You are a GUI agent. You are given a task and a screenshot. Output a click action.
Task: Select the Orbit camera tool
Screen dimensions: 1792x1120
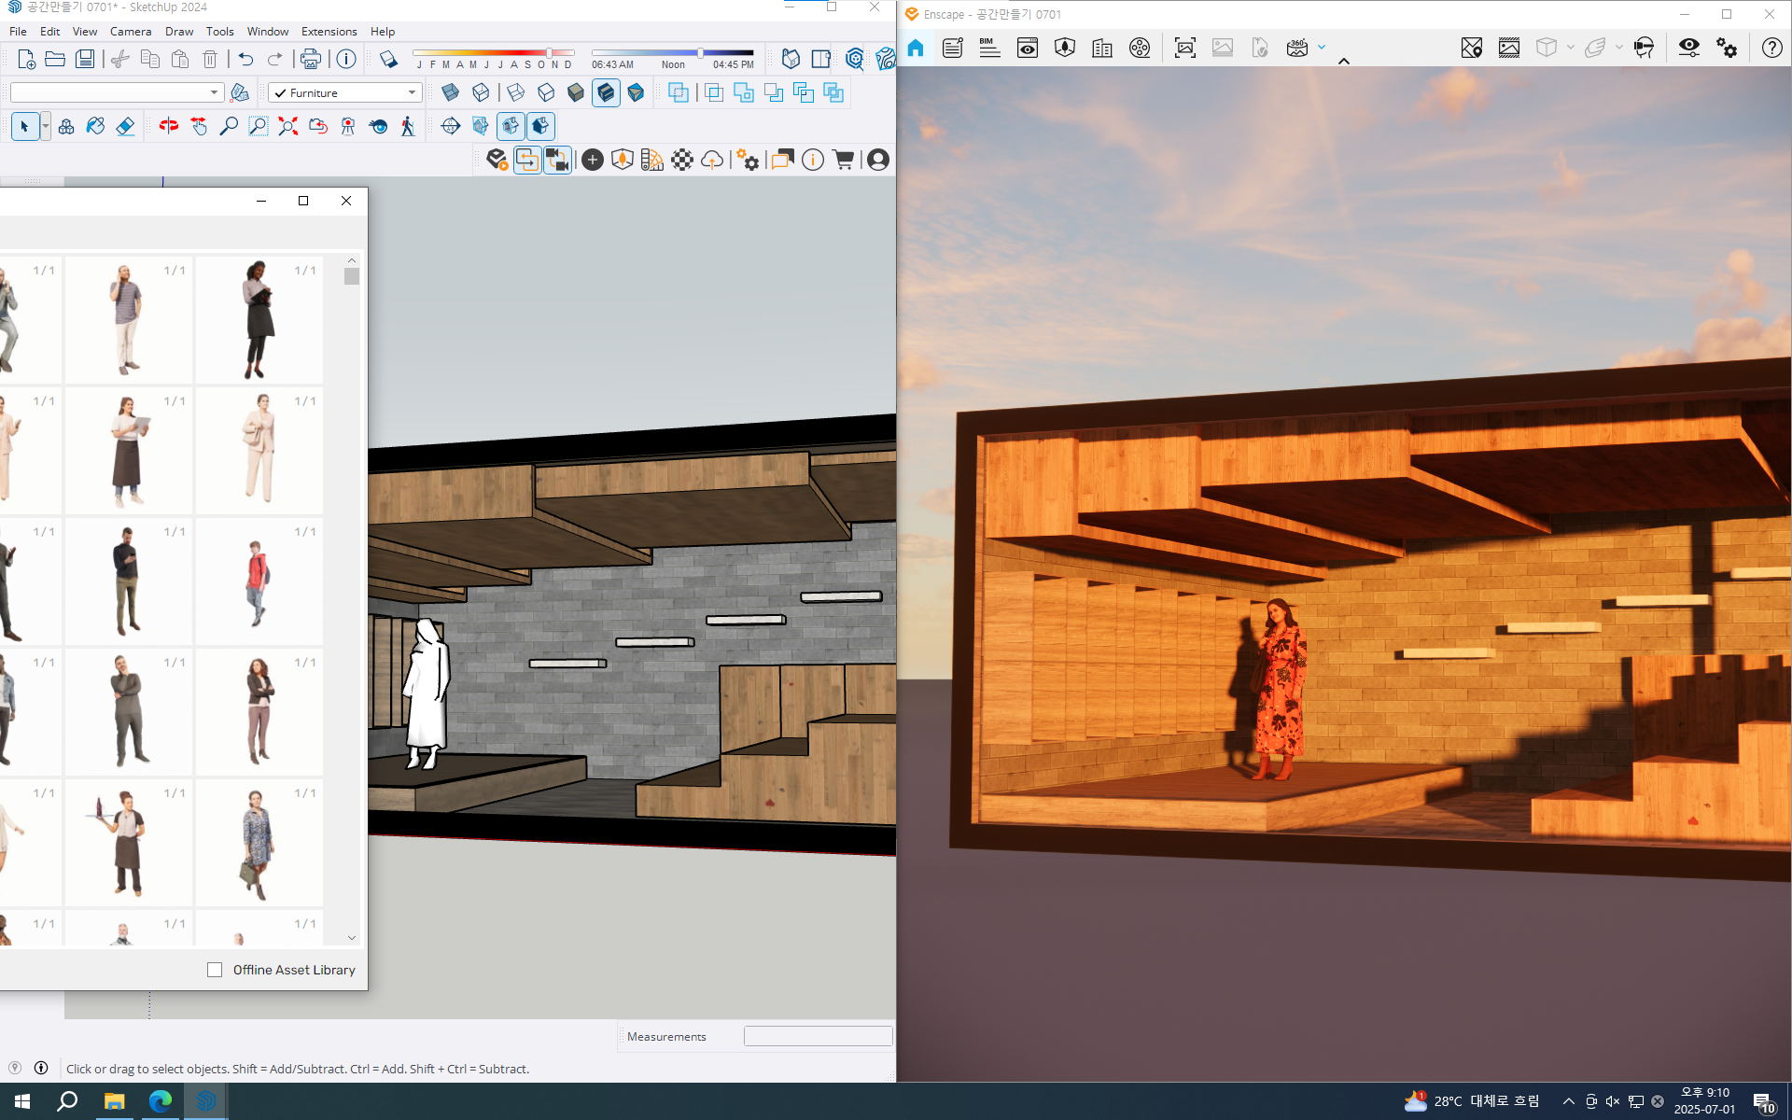(168, 126)
